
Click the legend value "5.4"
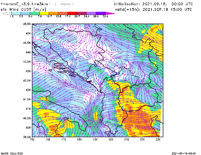coord(30,16)
